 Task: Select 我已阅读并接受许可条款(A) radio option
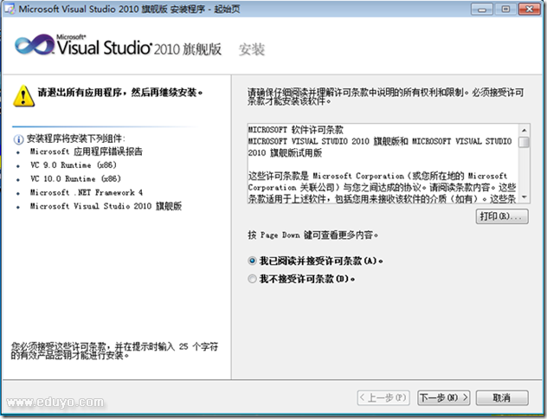tap(252, 260)
